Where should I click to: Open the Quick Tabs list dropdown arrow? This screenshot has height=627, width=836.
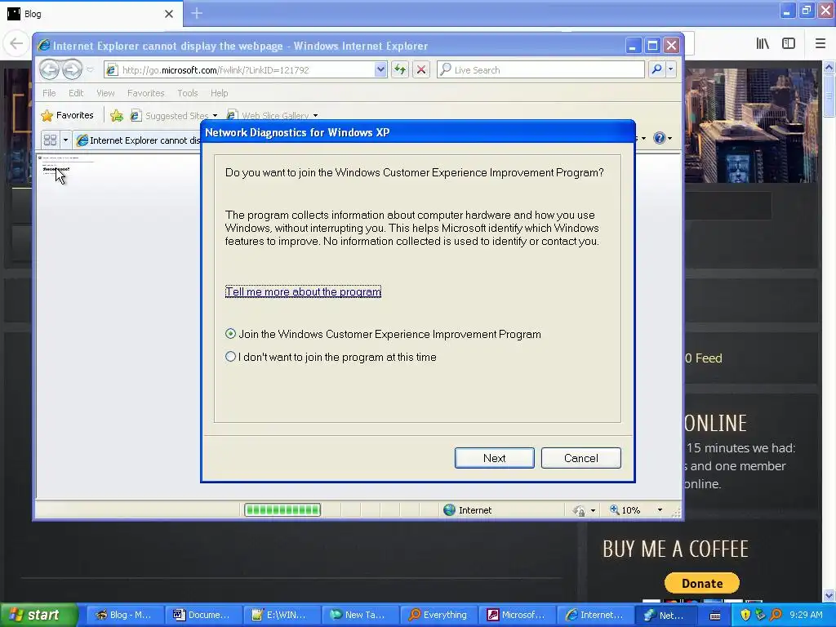pyautogui.click(x=65, y=140)
